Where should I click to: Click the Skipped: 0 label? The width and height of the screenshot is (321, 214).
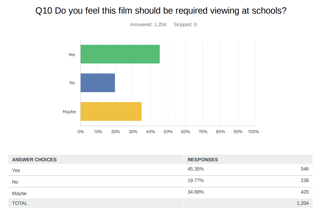tap(185, 25)
